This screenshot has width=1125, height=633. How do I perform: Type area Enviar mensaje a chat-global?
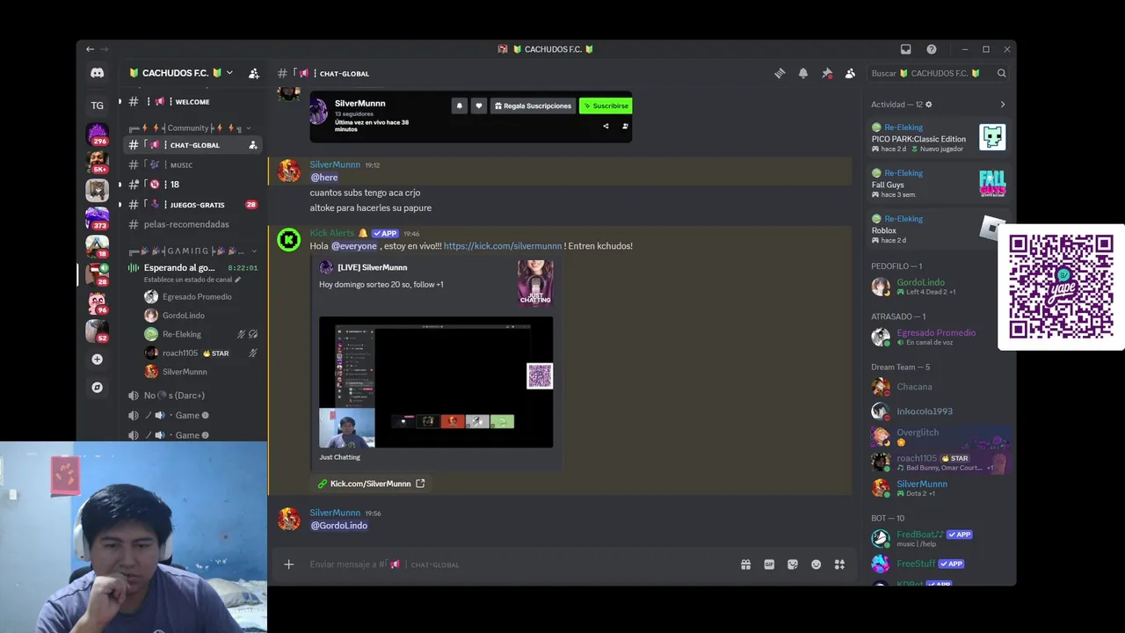519,564
